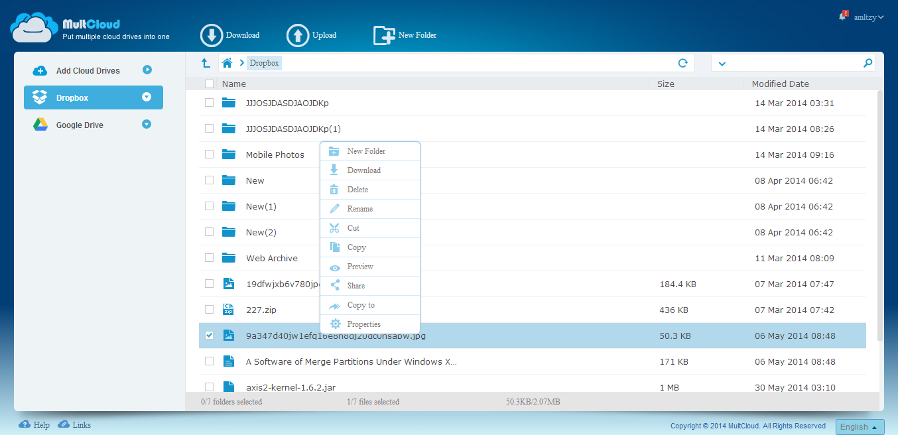Image resolution: width=898 pixels, height=435 pixels.
Task: Check the Mobile Photos folder checkbox
Action: (x=209, y=155)
